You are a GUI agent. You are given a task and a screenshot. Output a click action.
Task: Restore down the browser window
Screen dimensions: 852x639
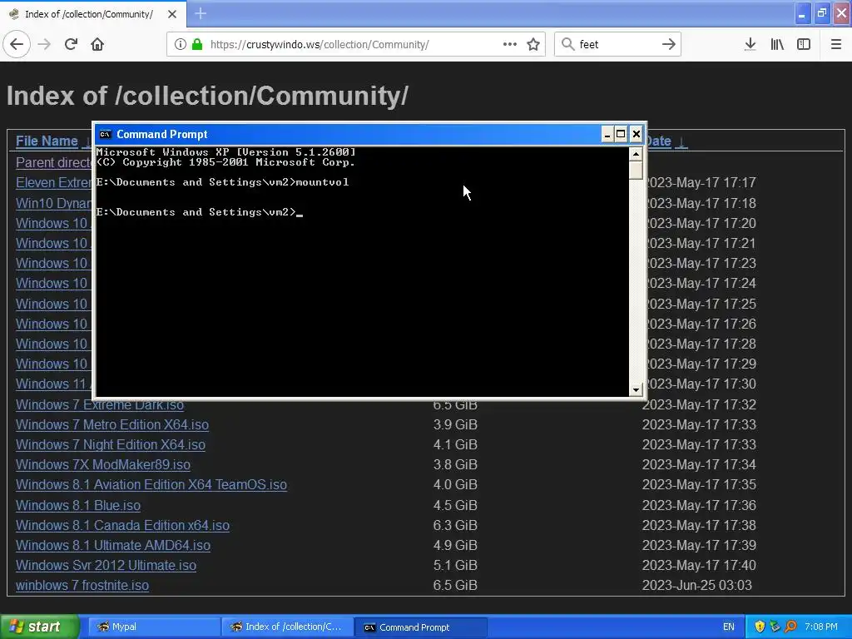821,13
